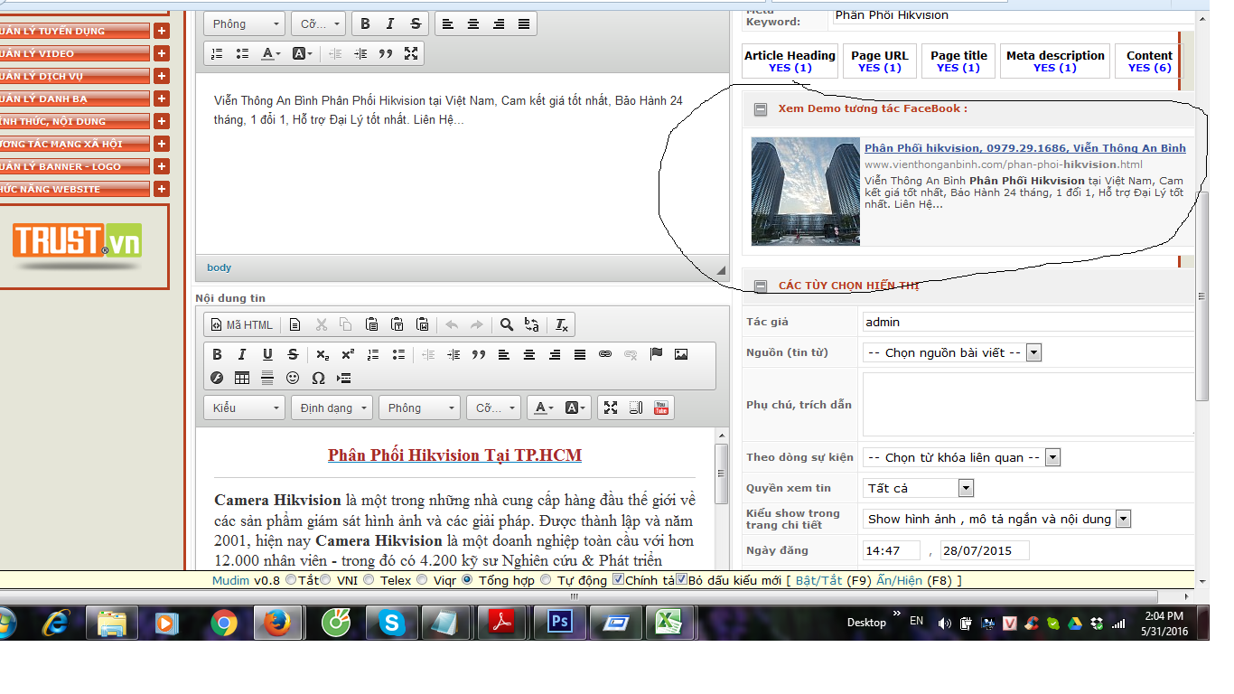Viewport: 1234px width, 694px height.
Task: Open the Định dạng format dropdown
Action: click(332, 408)
